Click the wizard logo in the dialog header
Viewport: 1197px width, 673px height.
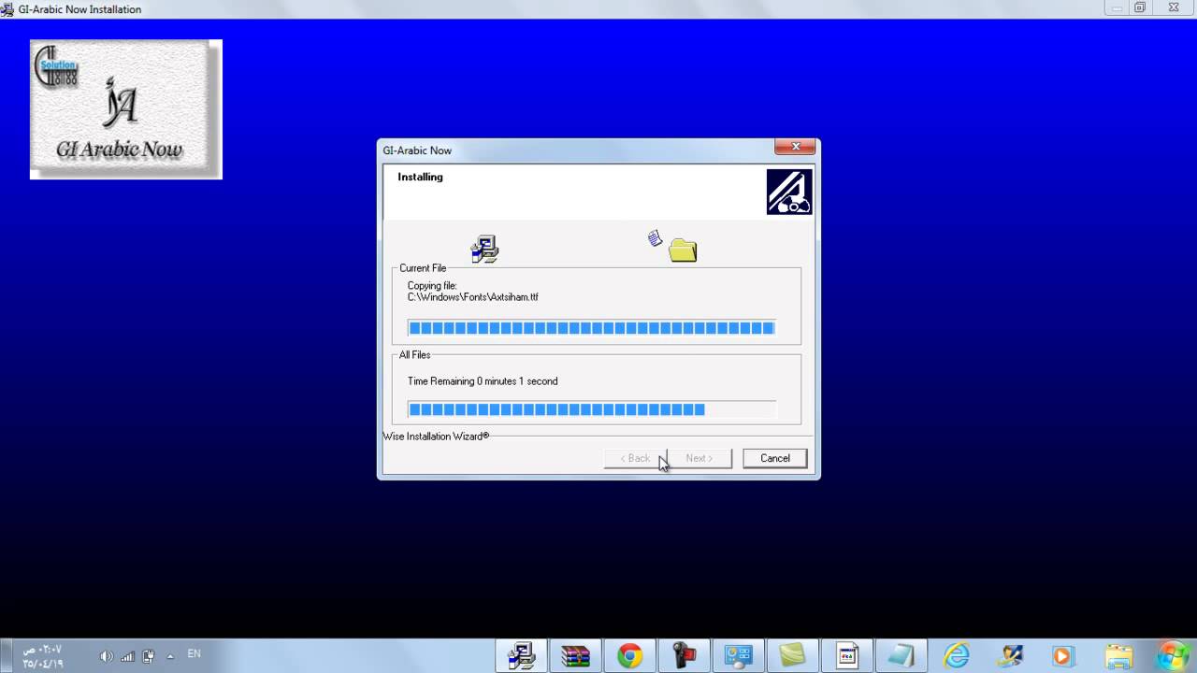click(789, 192)
